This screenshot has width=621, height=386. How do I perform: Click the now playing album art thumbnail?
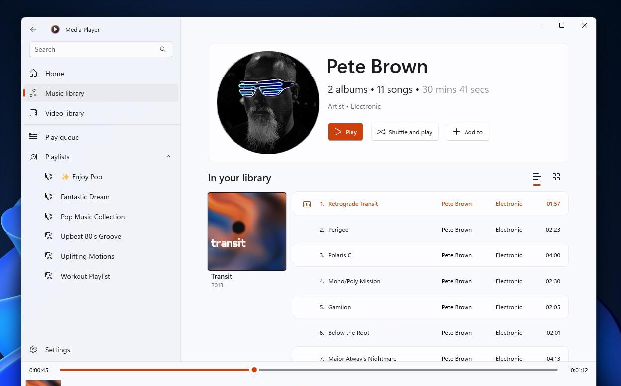[x=43, y=383]
